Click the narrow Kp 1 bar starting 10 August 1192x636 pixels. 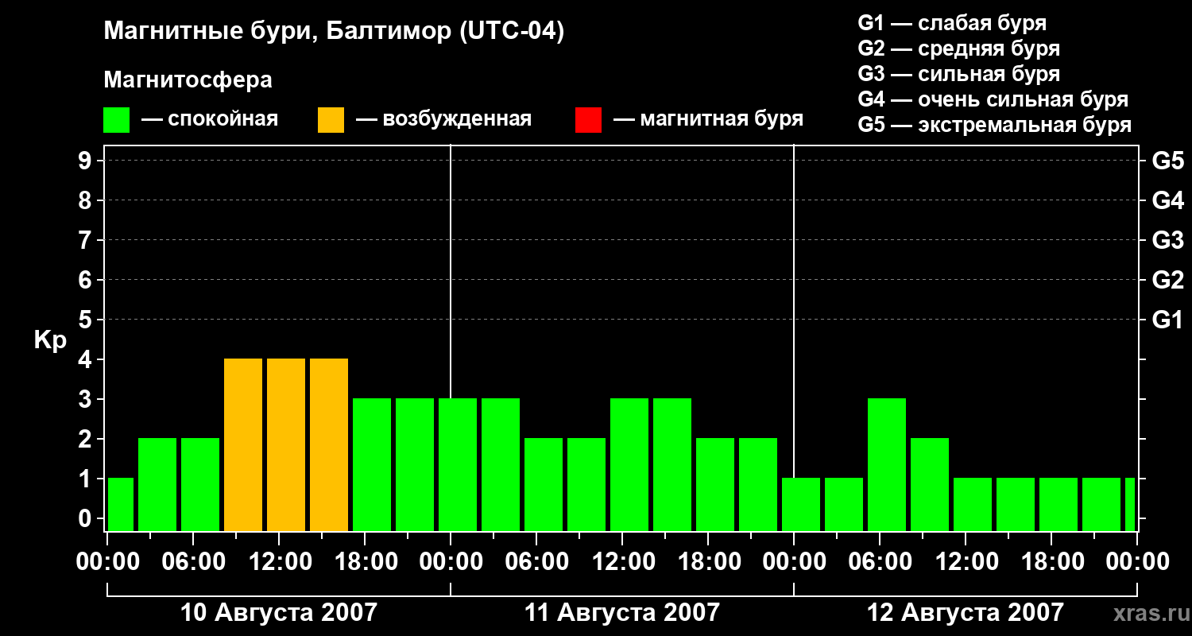pyautogui.click(x=121, y=505)
